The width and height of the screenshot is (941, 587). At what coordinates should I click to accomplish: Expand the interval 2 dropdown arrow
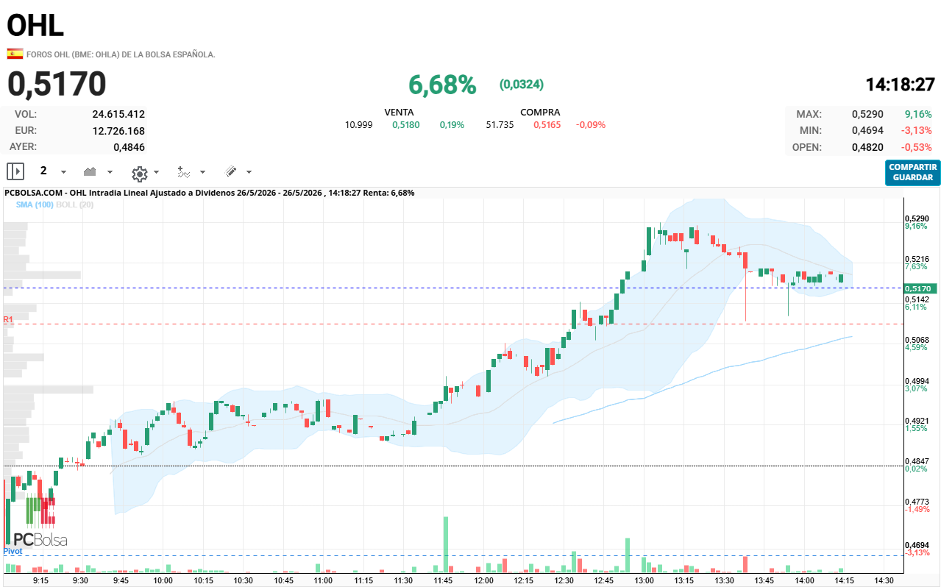pyautogui.click(x=63, y=172)
